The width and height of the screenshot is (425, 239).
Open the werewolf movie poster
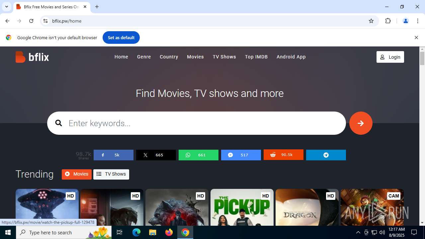pyautogui.click(x=177, y=207)
